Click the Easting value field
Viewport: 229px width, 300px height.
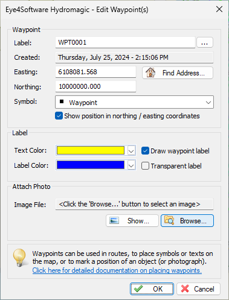click(95, 72)
